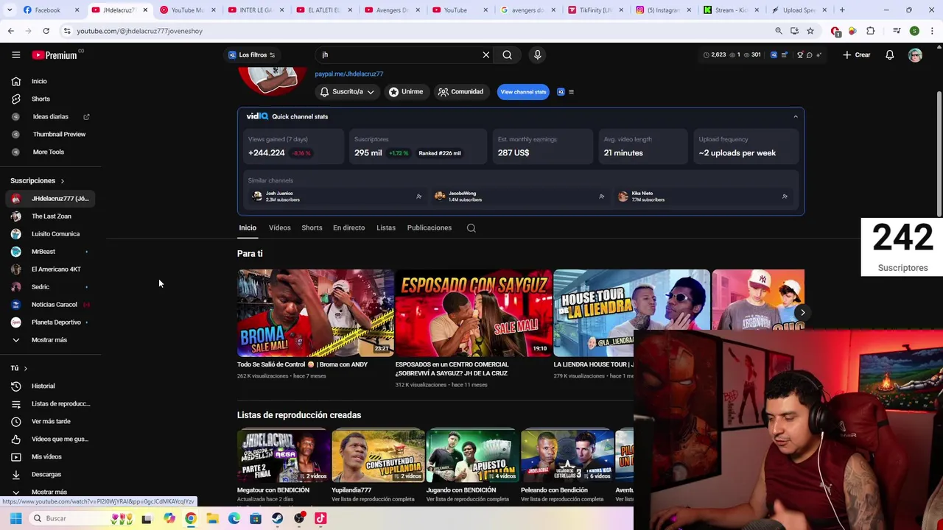Switch to Publicaciones tab
943x530 pixels.
429,227
